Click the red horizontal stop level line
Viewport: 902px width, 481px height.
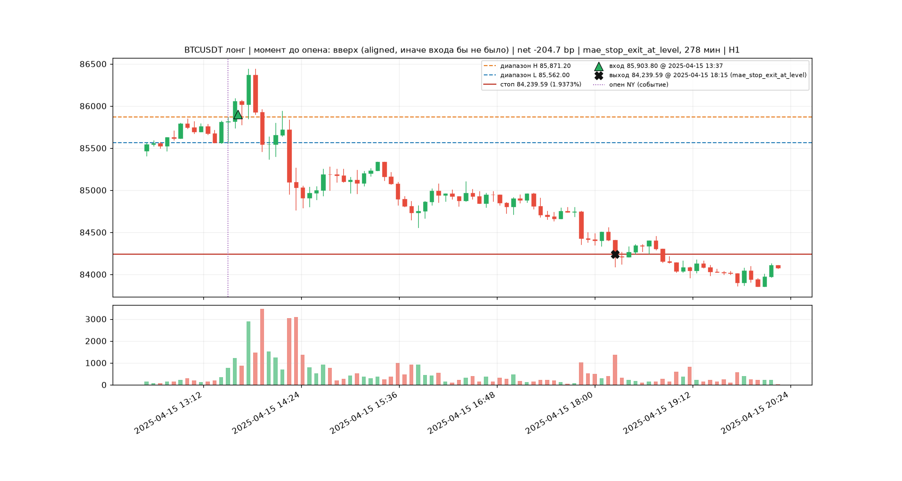[x=462, y=254]
